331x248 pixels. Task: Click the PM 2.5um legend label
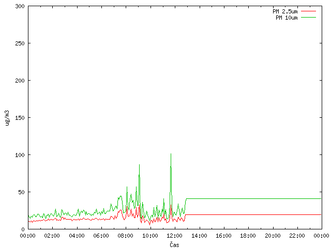pyautogui.click(x=285, y=11)
